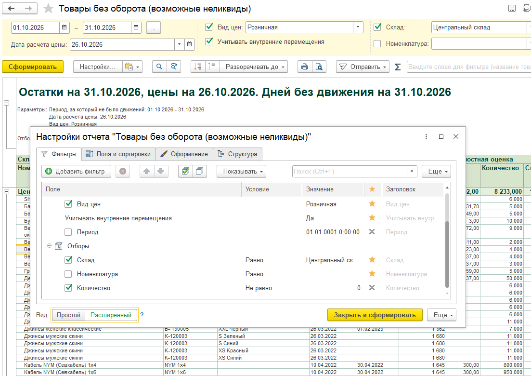Open the report variants icon dropdown

tap(132, 67)
